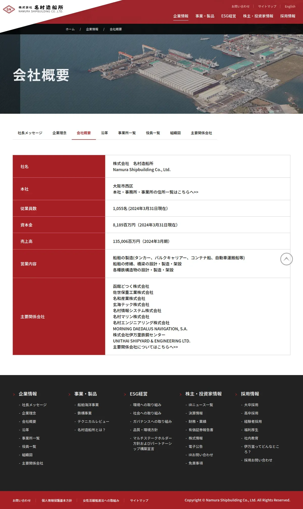The width and height of the screenshot is (303, 509).
Task: Open footer link 採用お問い合わせ
Action: pyautogui.click(x=258, y=460)
